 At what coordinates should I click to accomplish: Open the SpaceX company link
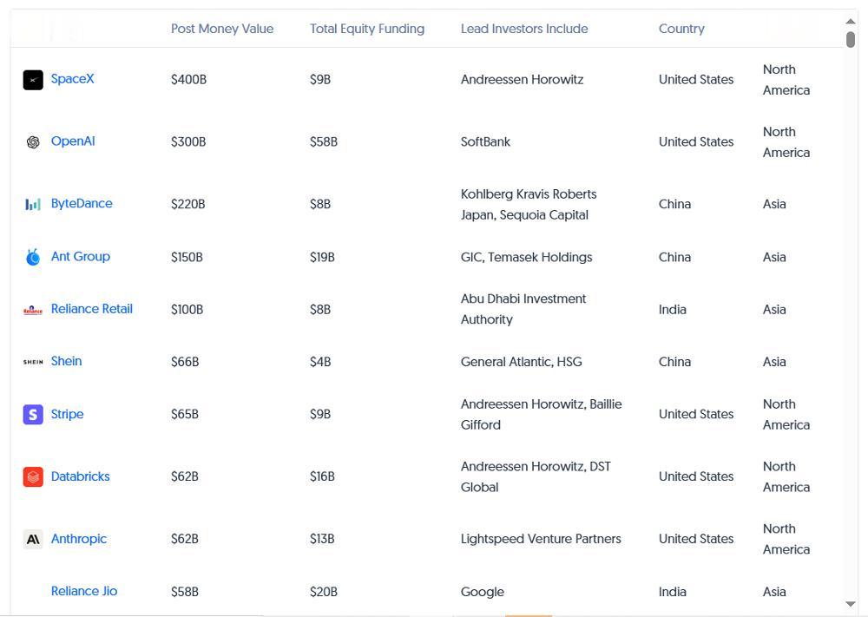(x=72, y=79)
